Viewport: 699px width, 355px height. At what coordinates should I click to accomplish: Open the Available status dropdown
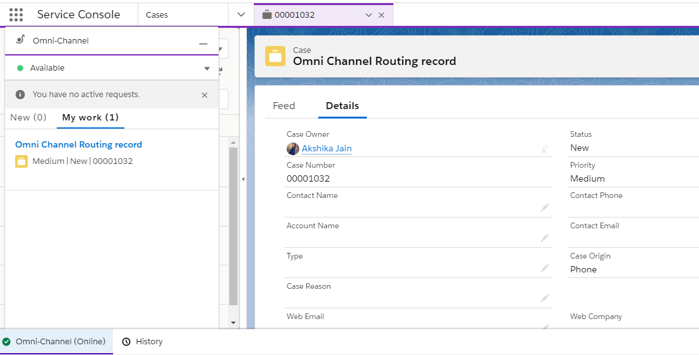click(206, 68)
